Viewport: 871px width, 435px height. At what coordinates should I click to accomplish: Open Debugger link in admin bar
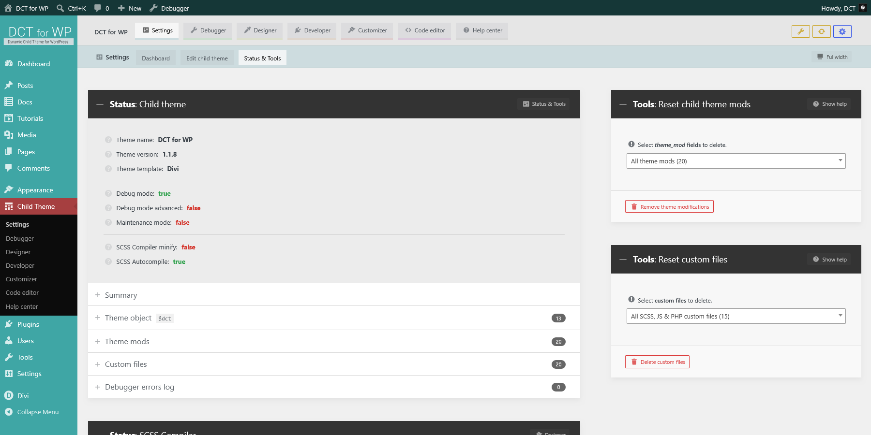pos(169,8)
